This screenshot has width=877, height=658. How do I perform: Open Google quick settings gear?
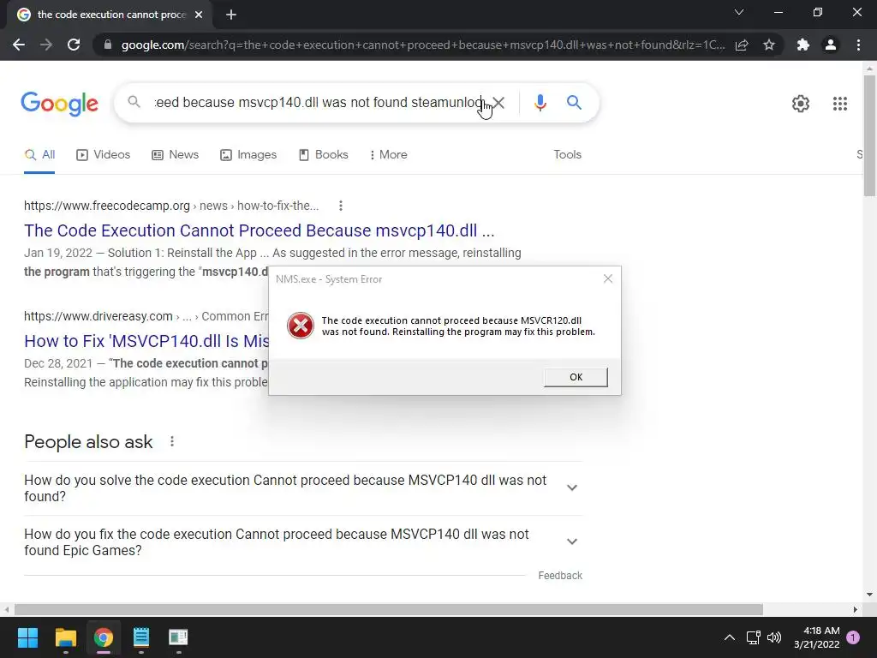point(801,104)
